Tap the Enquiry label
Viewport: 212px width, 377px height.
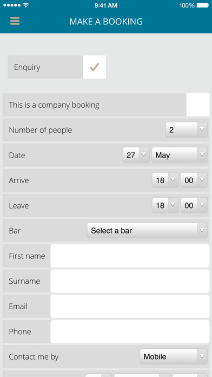click(27, 67)
